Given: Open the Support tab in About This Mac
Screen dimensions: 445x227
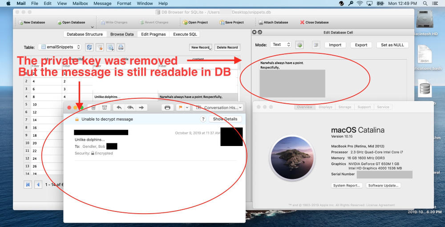Looking at the screenshot, I should pyautogui.click(x=364, y=107).
